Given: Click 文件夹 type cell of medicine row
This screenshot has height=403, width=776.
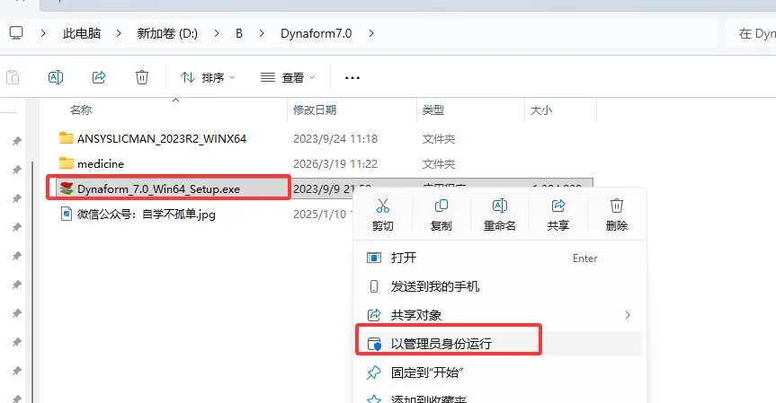Looking at the screenshot, I should 439,163.
